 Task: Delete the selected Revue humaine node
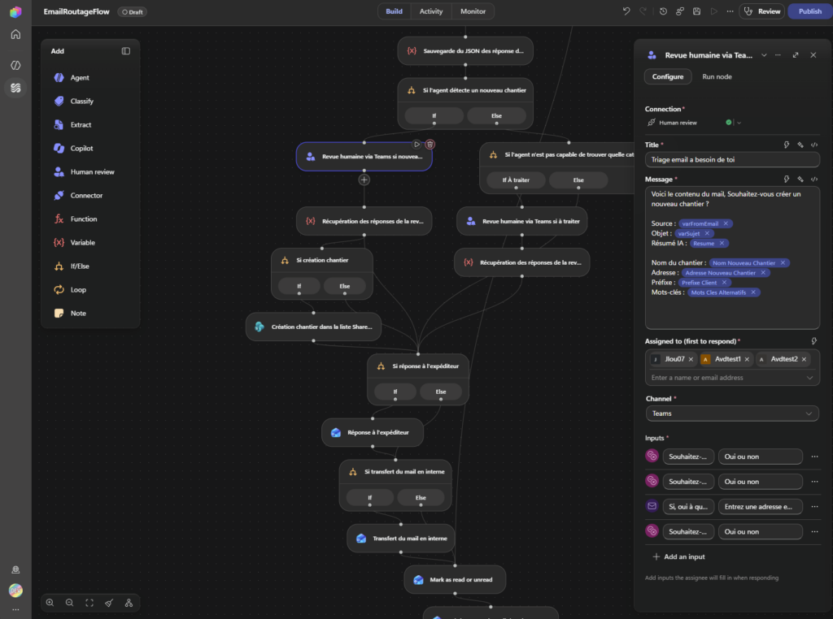[x=430, y=145]
